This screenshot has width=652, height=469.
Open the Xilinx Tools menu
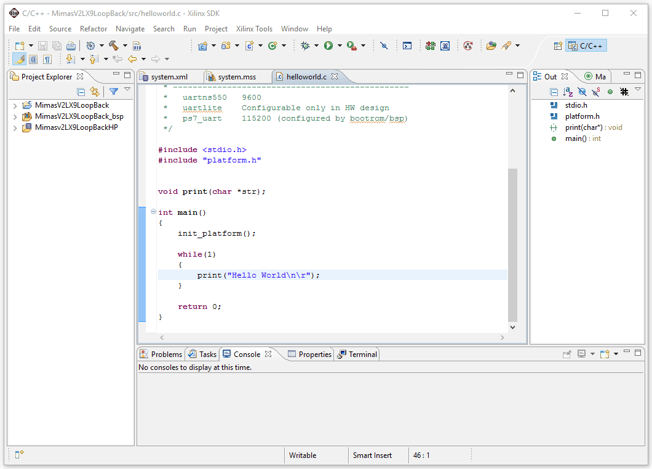click(x=254, y=29)
